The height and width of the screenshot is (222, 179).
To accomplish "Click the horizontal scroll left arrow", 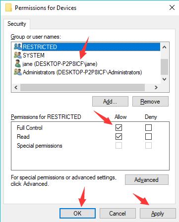I will [x=16, y=87].
